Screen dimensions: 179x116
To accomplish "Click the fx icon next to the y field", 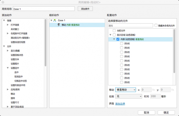I will click(x=173, y=90).
